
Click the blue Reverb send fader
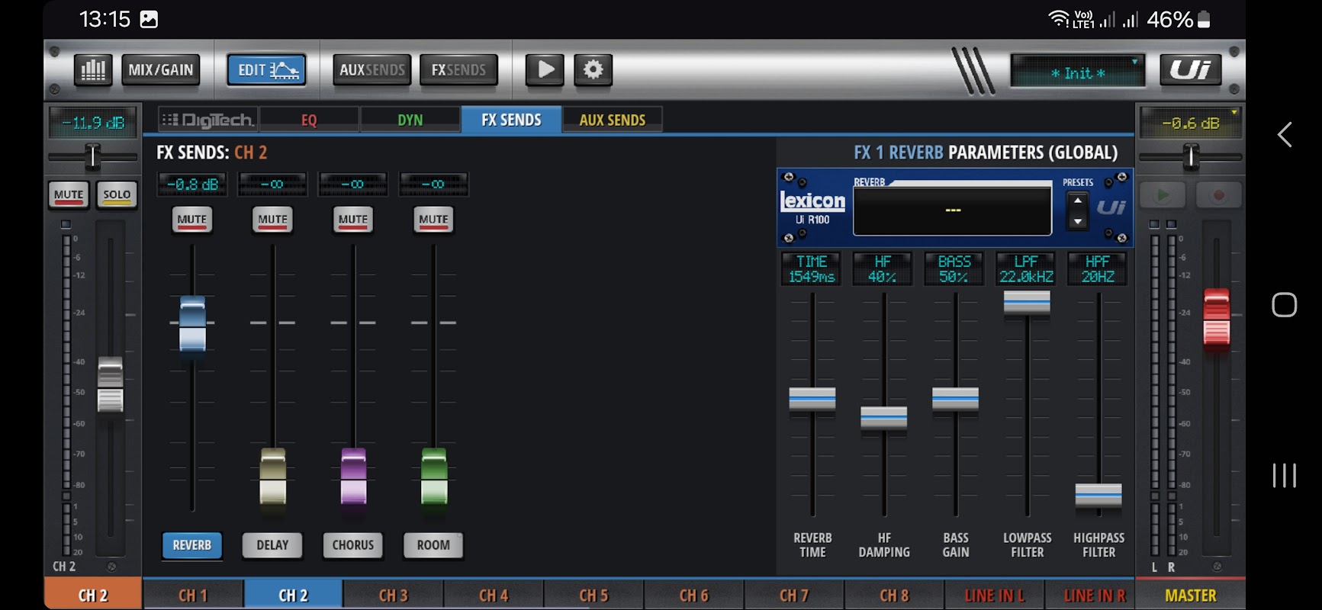pyautogui.click(x=192, y=324)
